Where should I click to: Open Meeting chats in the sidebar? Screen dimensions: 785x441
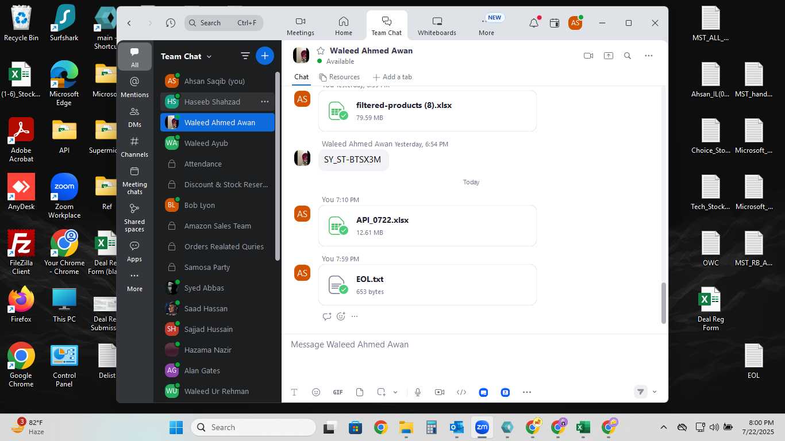pyautogui.click(x=134, y=180)
